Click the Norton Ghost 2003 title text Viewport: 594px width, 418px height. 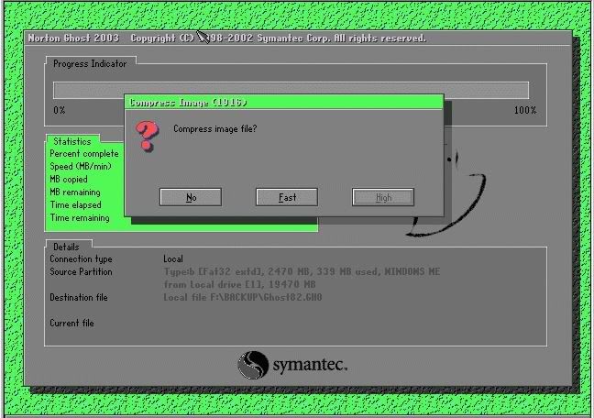(73, 38)
